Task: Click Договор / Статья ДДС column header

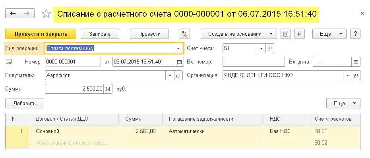Action: [x=74, y=119]
